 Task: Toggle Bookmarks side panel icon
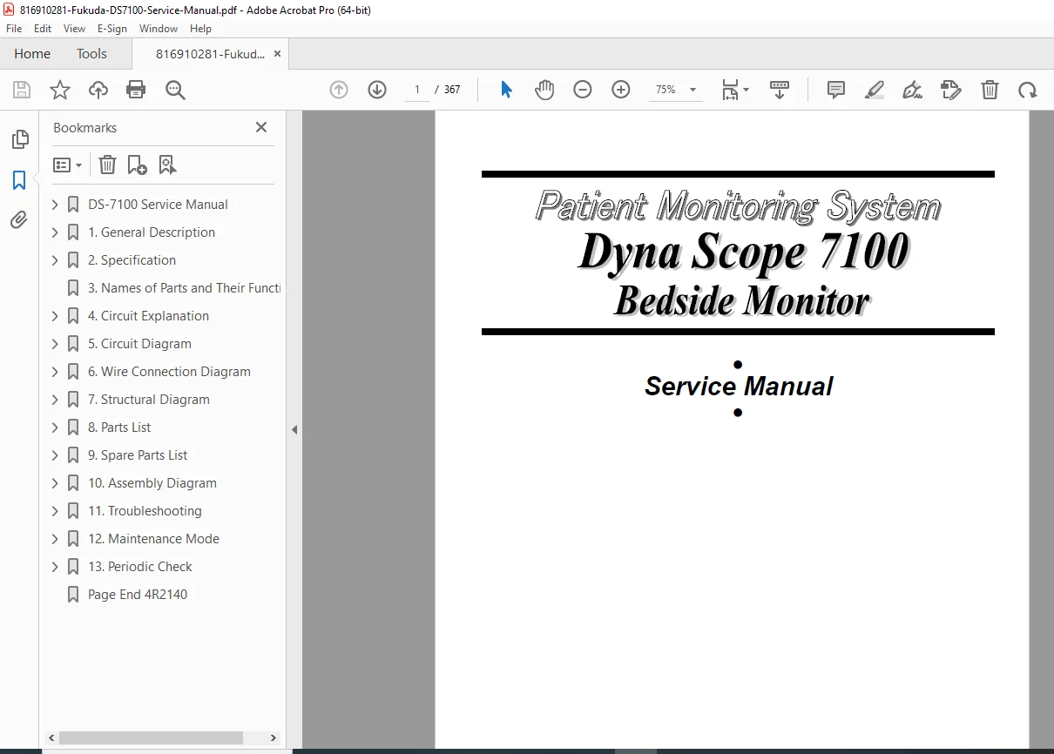19,180
